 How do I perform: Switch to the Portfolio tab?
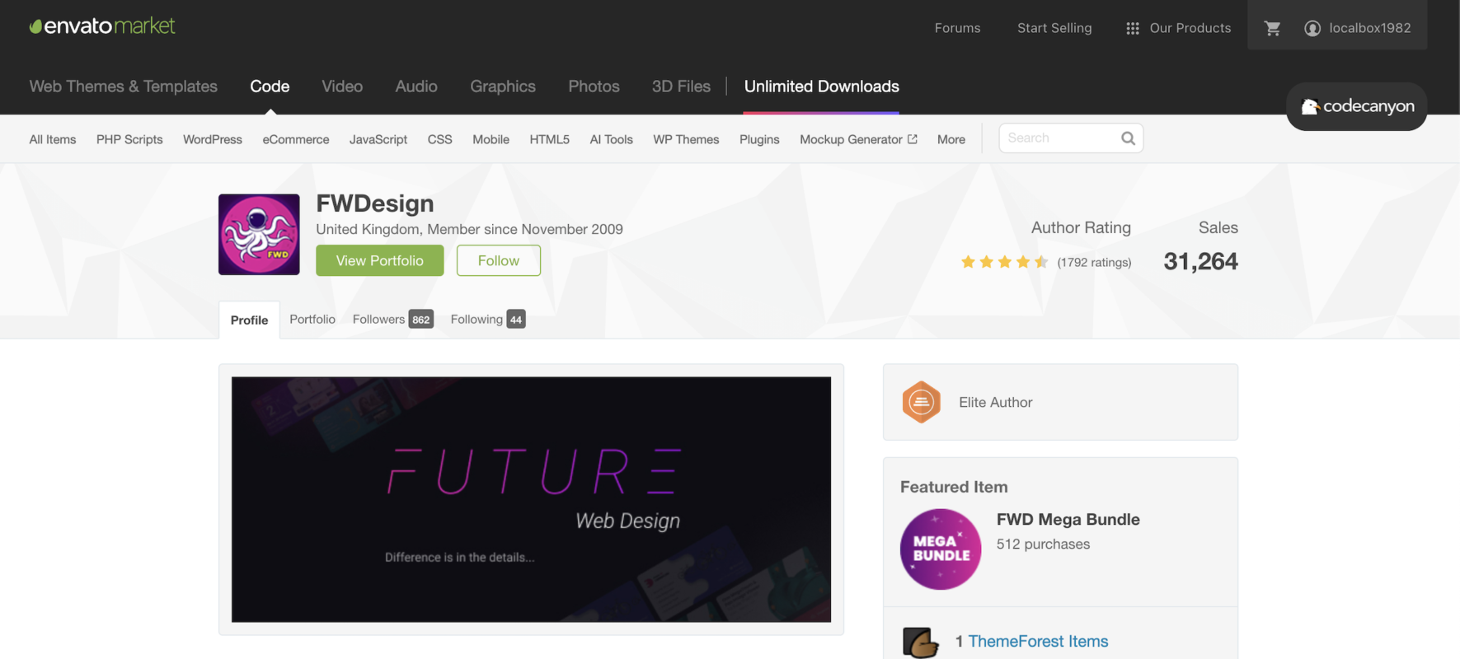click(312, 320)
